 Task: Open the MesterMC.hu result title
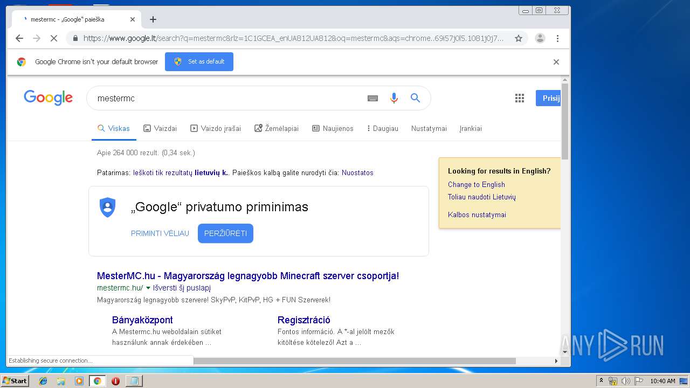click(x=248, y=276)
